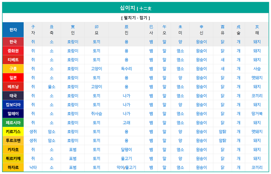Select the 캄보디아 row label
Viewport: 271px width, 174px height.
pos(13,105)
